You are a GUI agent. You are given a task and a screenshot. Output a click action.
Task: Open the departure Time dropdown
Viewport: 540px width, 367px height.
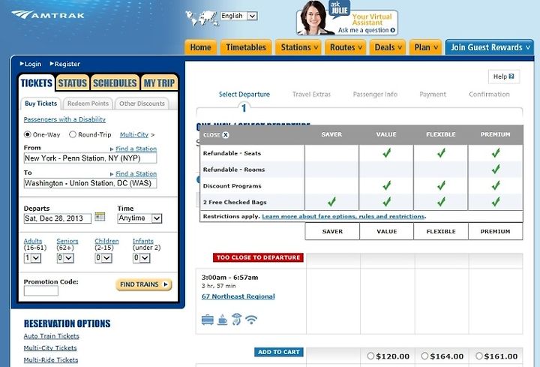pyautogui.click(x=139, y=218)
